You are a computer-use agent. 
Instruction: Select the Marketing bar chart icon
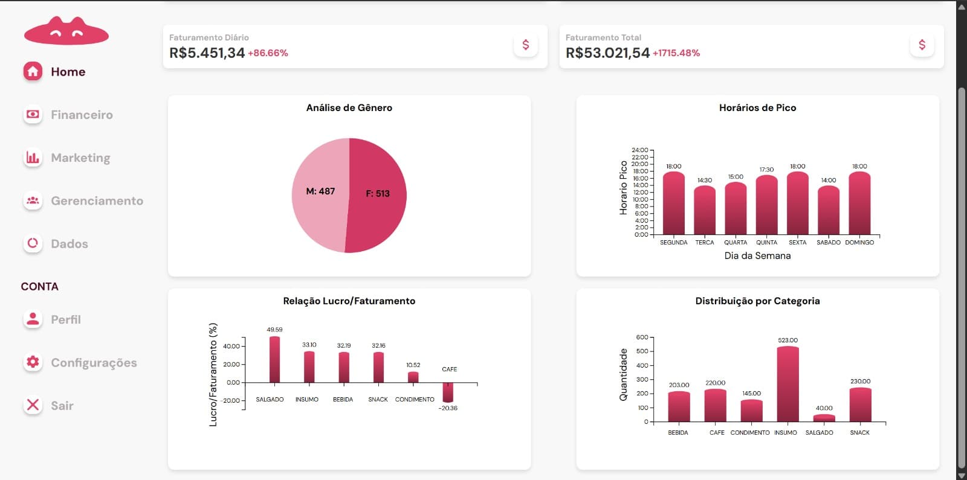pyautogui.click(x=33, y=158)
